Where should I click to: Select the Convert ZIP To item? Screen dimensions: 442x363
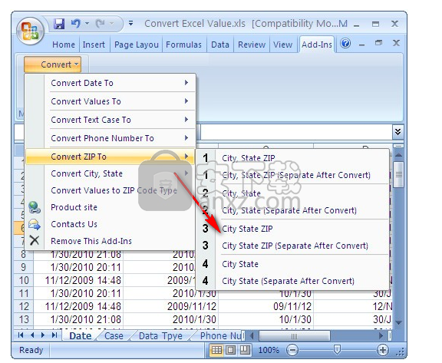point(110,157)
